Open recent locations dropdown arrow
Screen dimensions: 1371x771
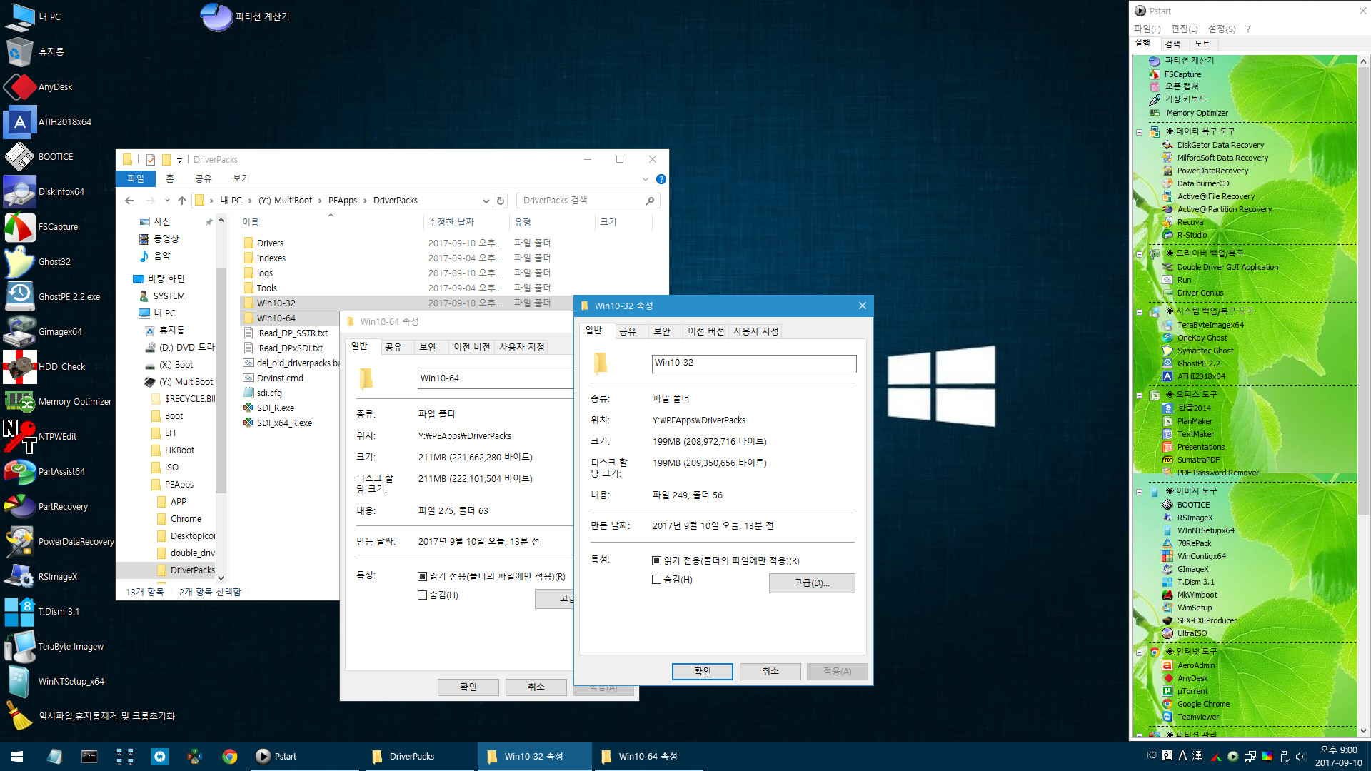(x=167, y=201)
